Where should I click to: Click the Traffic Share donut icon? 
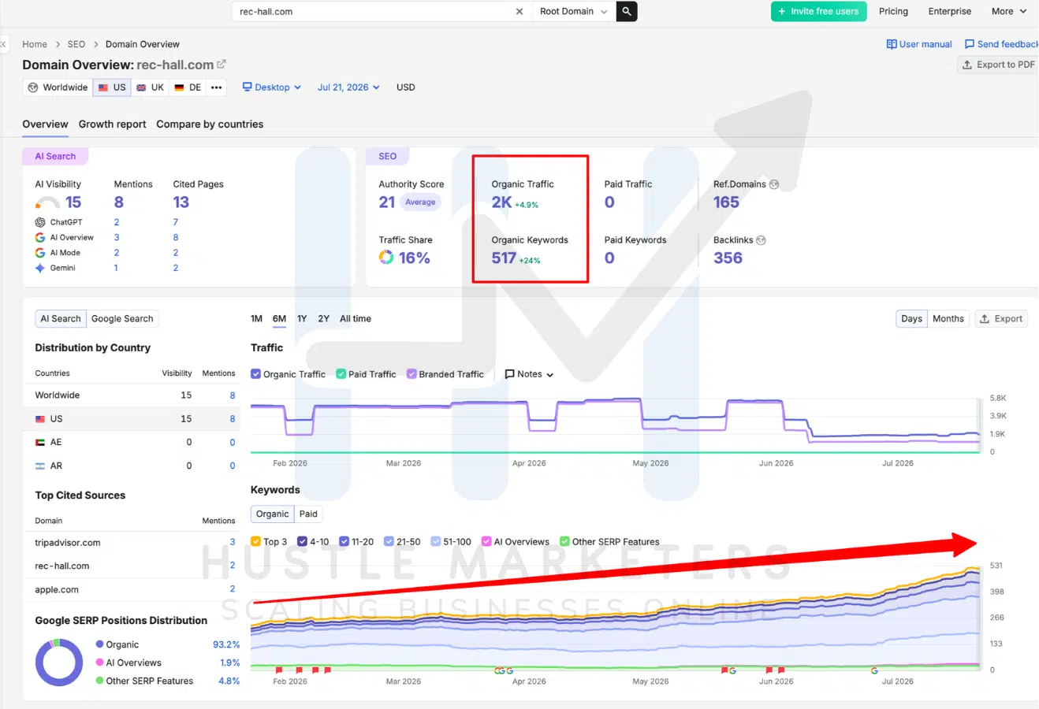click(x=386, y=257)
